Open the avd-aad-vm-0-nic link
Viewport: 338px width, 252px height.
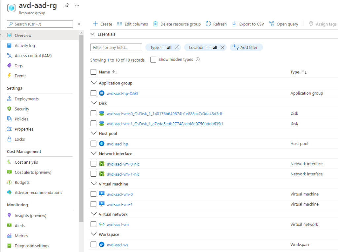tap(123, 164)
